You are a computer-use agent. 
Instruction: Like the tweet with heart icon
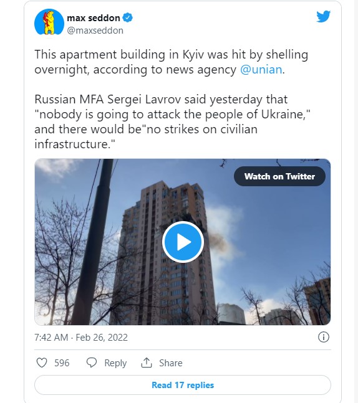42,363
